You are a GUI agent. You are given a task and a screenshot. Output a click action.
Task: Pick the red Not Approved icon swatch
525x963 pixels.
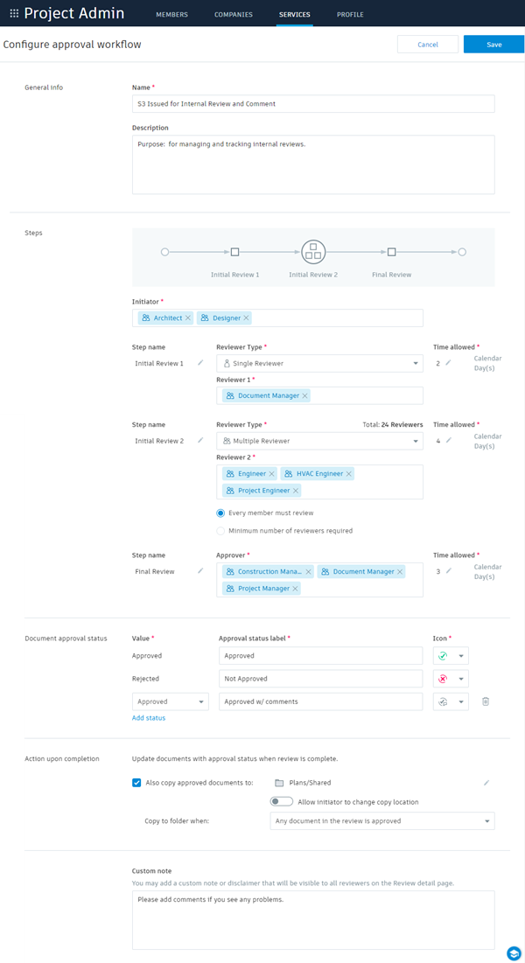443,678
